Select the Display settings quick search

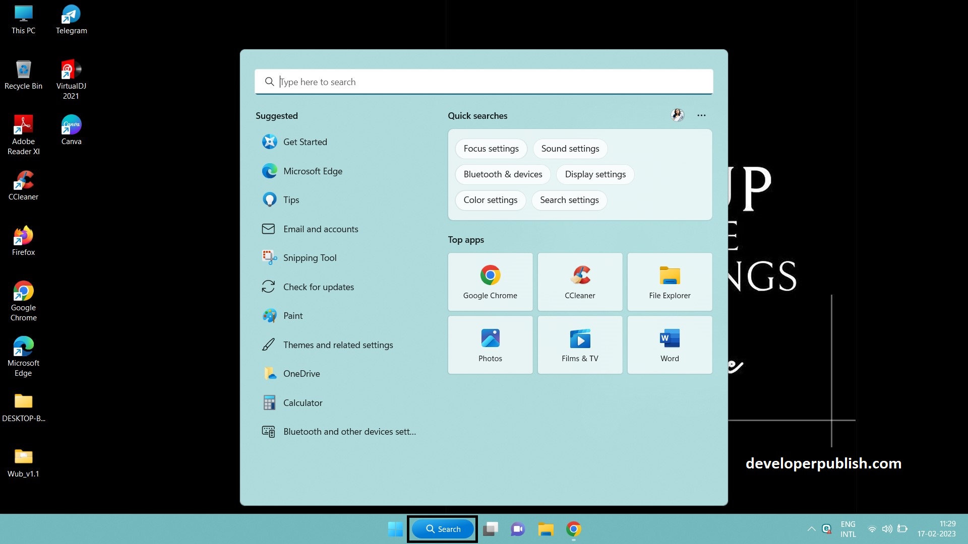click(x=595, y=174)
